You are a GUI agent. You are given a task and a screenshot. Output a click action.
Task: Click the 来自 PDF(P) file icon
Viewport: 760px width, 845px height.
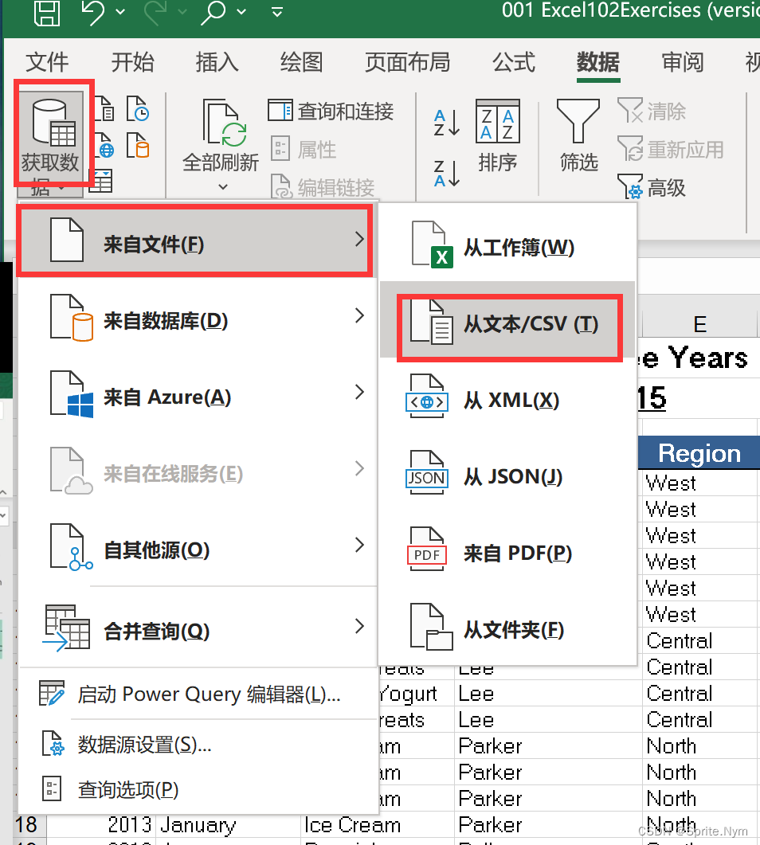coord(426,550)
